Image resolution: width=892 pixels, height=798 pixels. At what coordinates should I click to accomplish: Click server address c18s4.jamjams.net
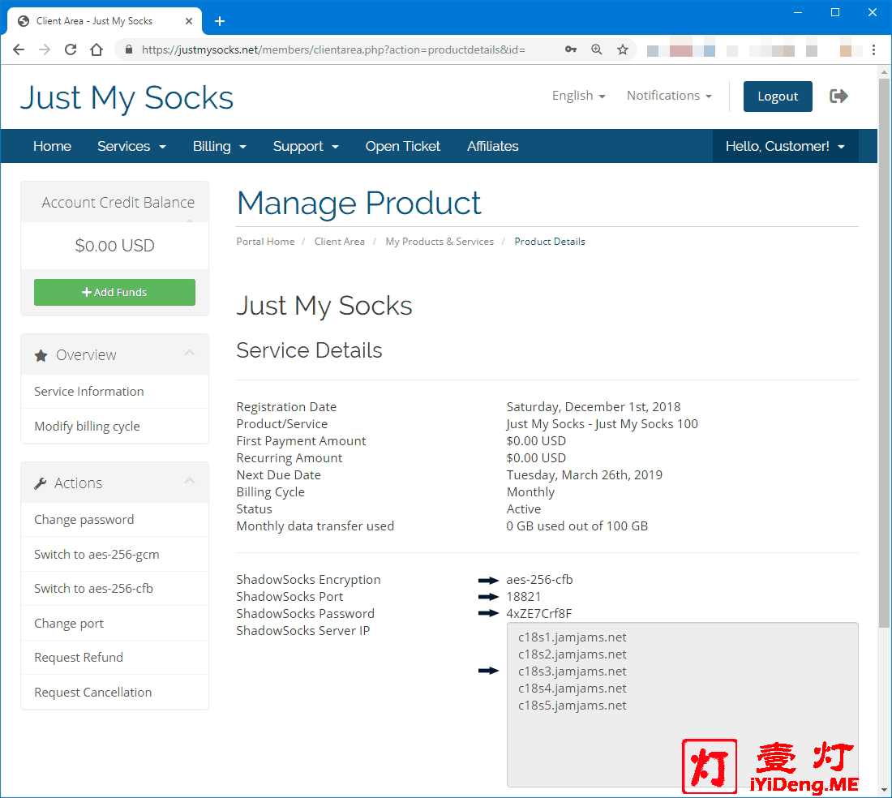click(573, 689)
